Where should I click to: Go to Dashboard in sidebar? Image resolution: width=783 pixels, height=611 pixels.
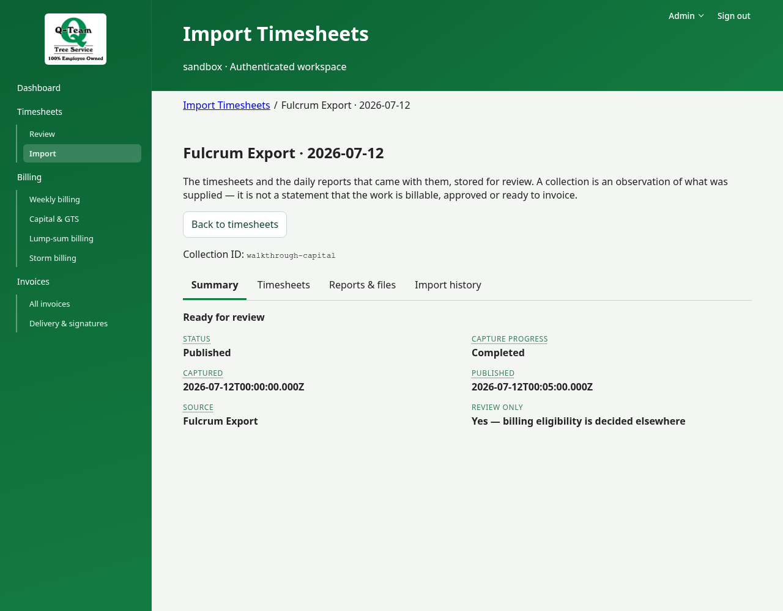(x=39, y=88)
